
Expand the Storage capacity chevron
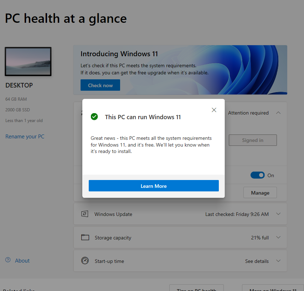278,237
